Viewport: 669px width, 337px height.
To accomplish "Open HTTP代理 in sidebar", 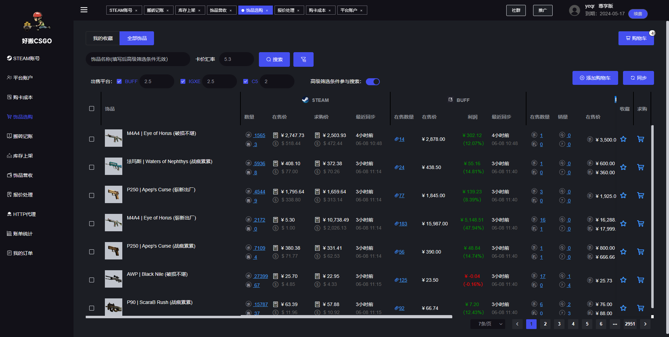I will [22, 214].
